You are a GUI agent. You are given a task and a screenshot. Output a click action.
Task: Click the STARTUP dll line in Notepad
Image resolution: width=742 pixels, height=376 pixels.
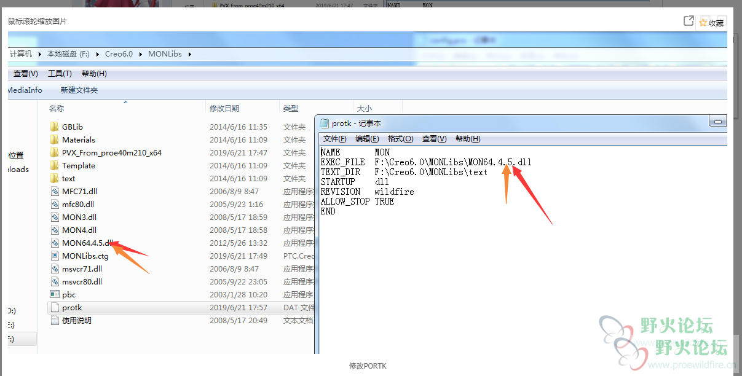(355, 182)
